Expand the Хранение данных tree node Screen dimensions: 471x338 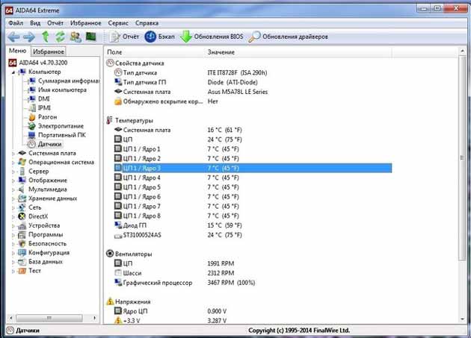[x=13, y=198]
